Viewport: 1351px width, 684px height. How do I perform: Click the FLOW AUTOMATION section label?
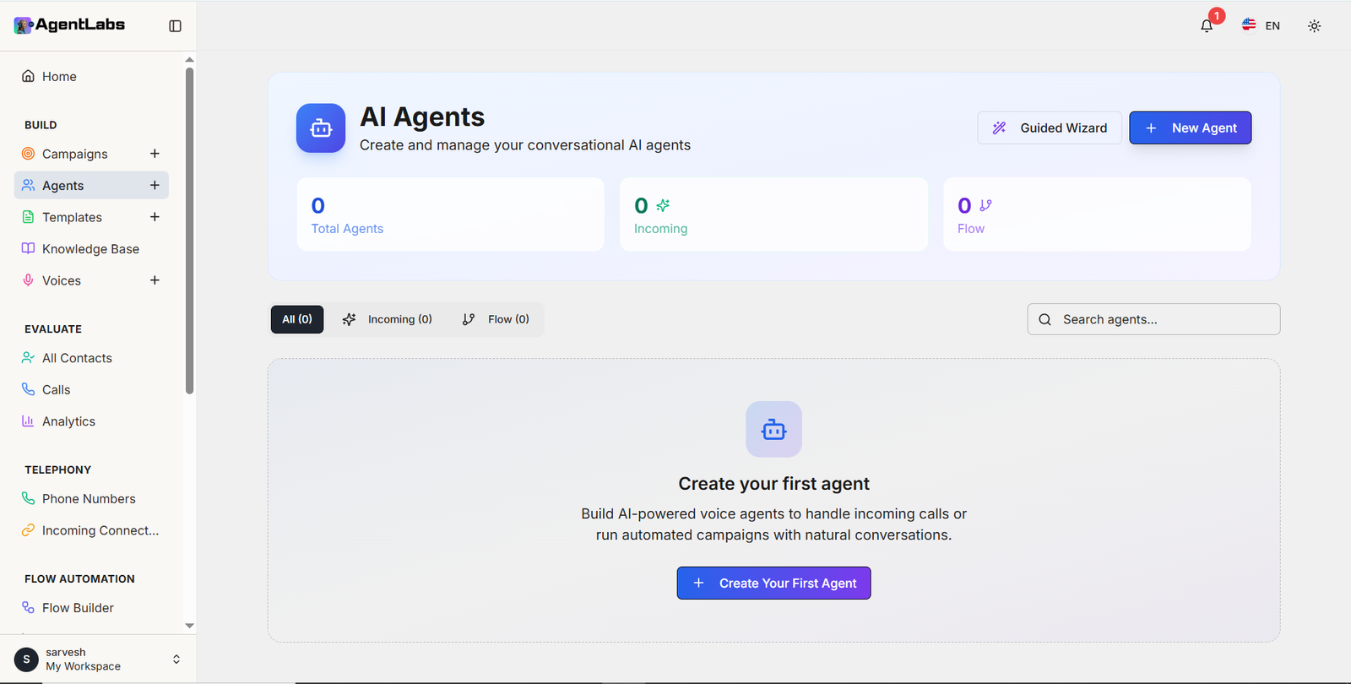tap(79, 579)
